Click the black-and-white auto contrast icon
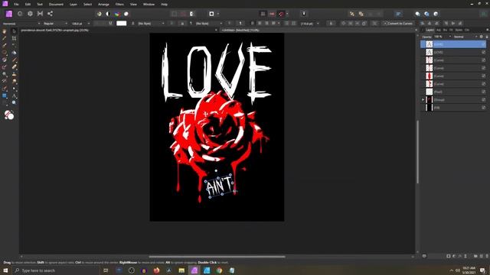 point(108,14)
